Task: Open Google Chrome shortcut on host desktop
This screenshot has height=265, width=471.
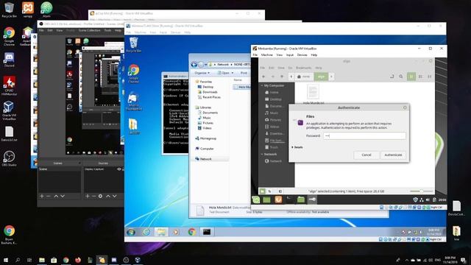Action: [9, 36]
